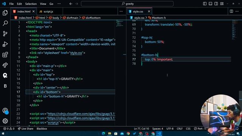The width and height of the screenshot is (242, 136).
Task: Close the index.html tab
Action: [x=34, y=11]
